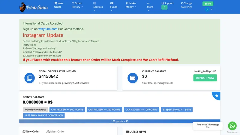Expand the Funds menu
The height and width of the screenshot is (135, 240).
(114, 7)
